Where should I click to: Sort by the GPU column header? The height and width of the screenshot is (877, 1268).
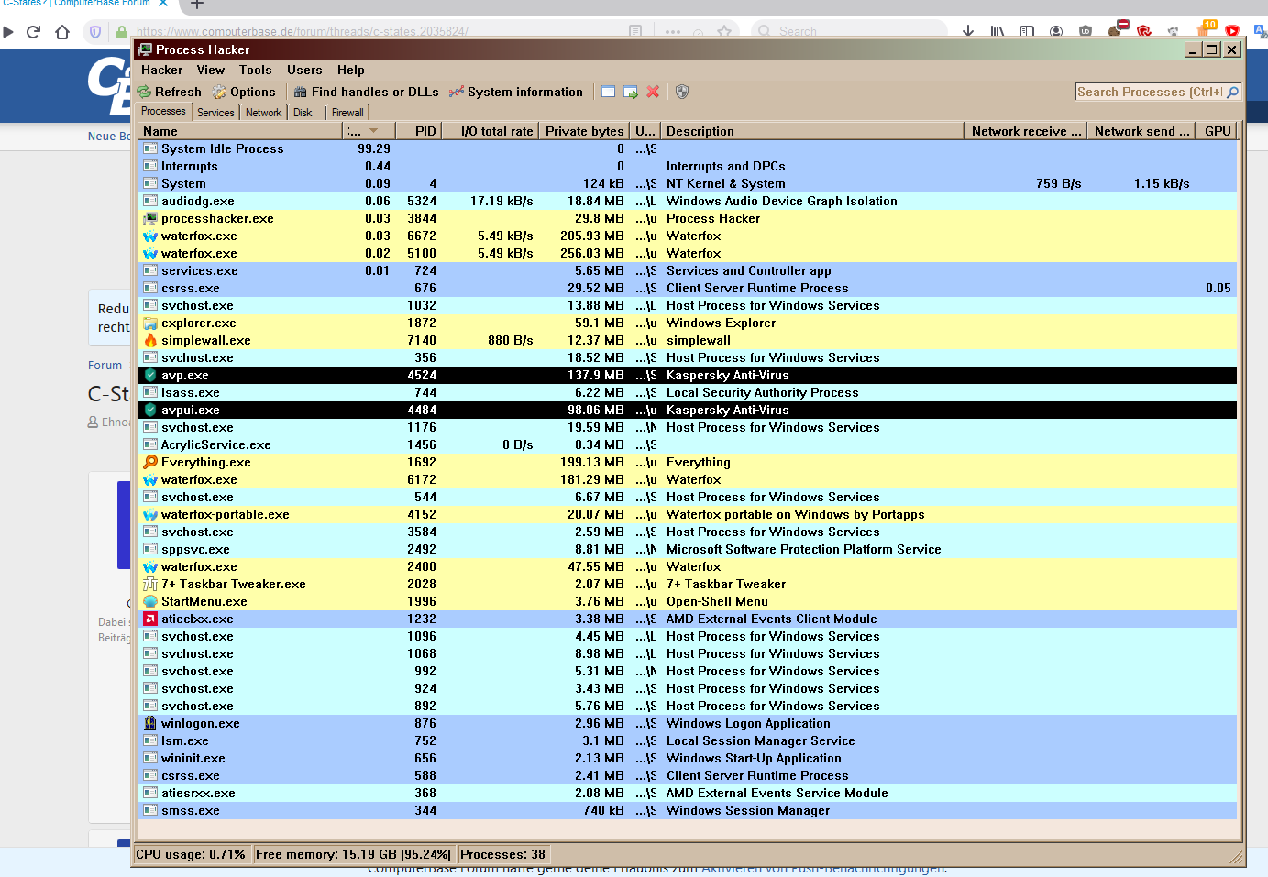click(1218, 131)
